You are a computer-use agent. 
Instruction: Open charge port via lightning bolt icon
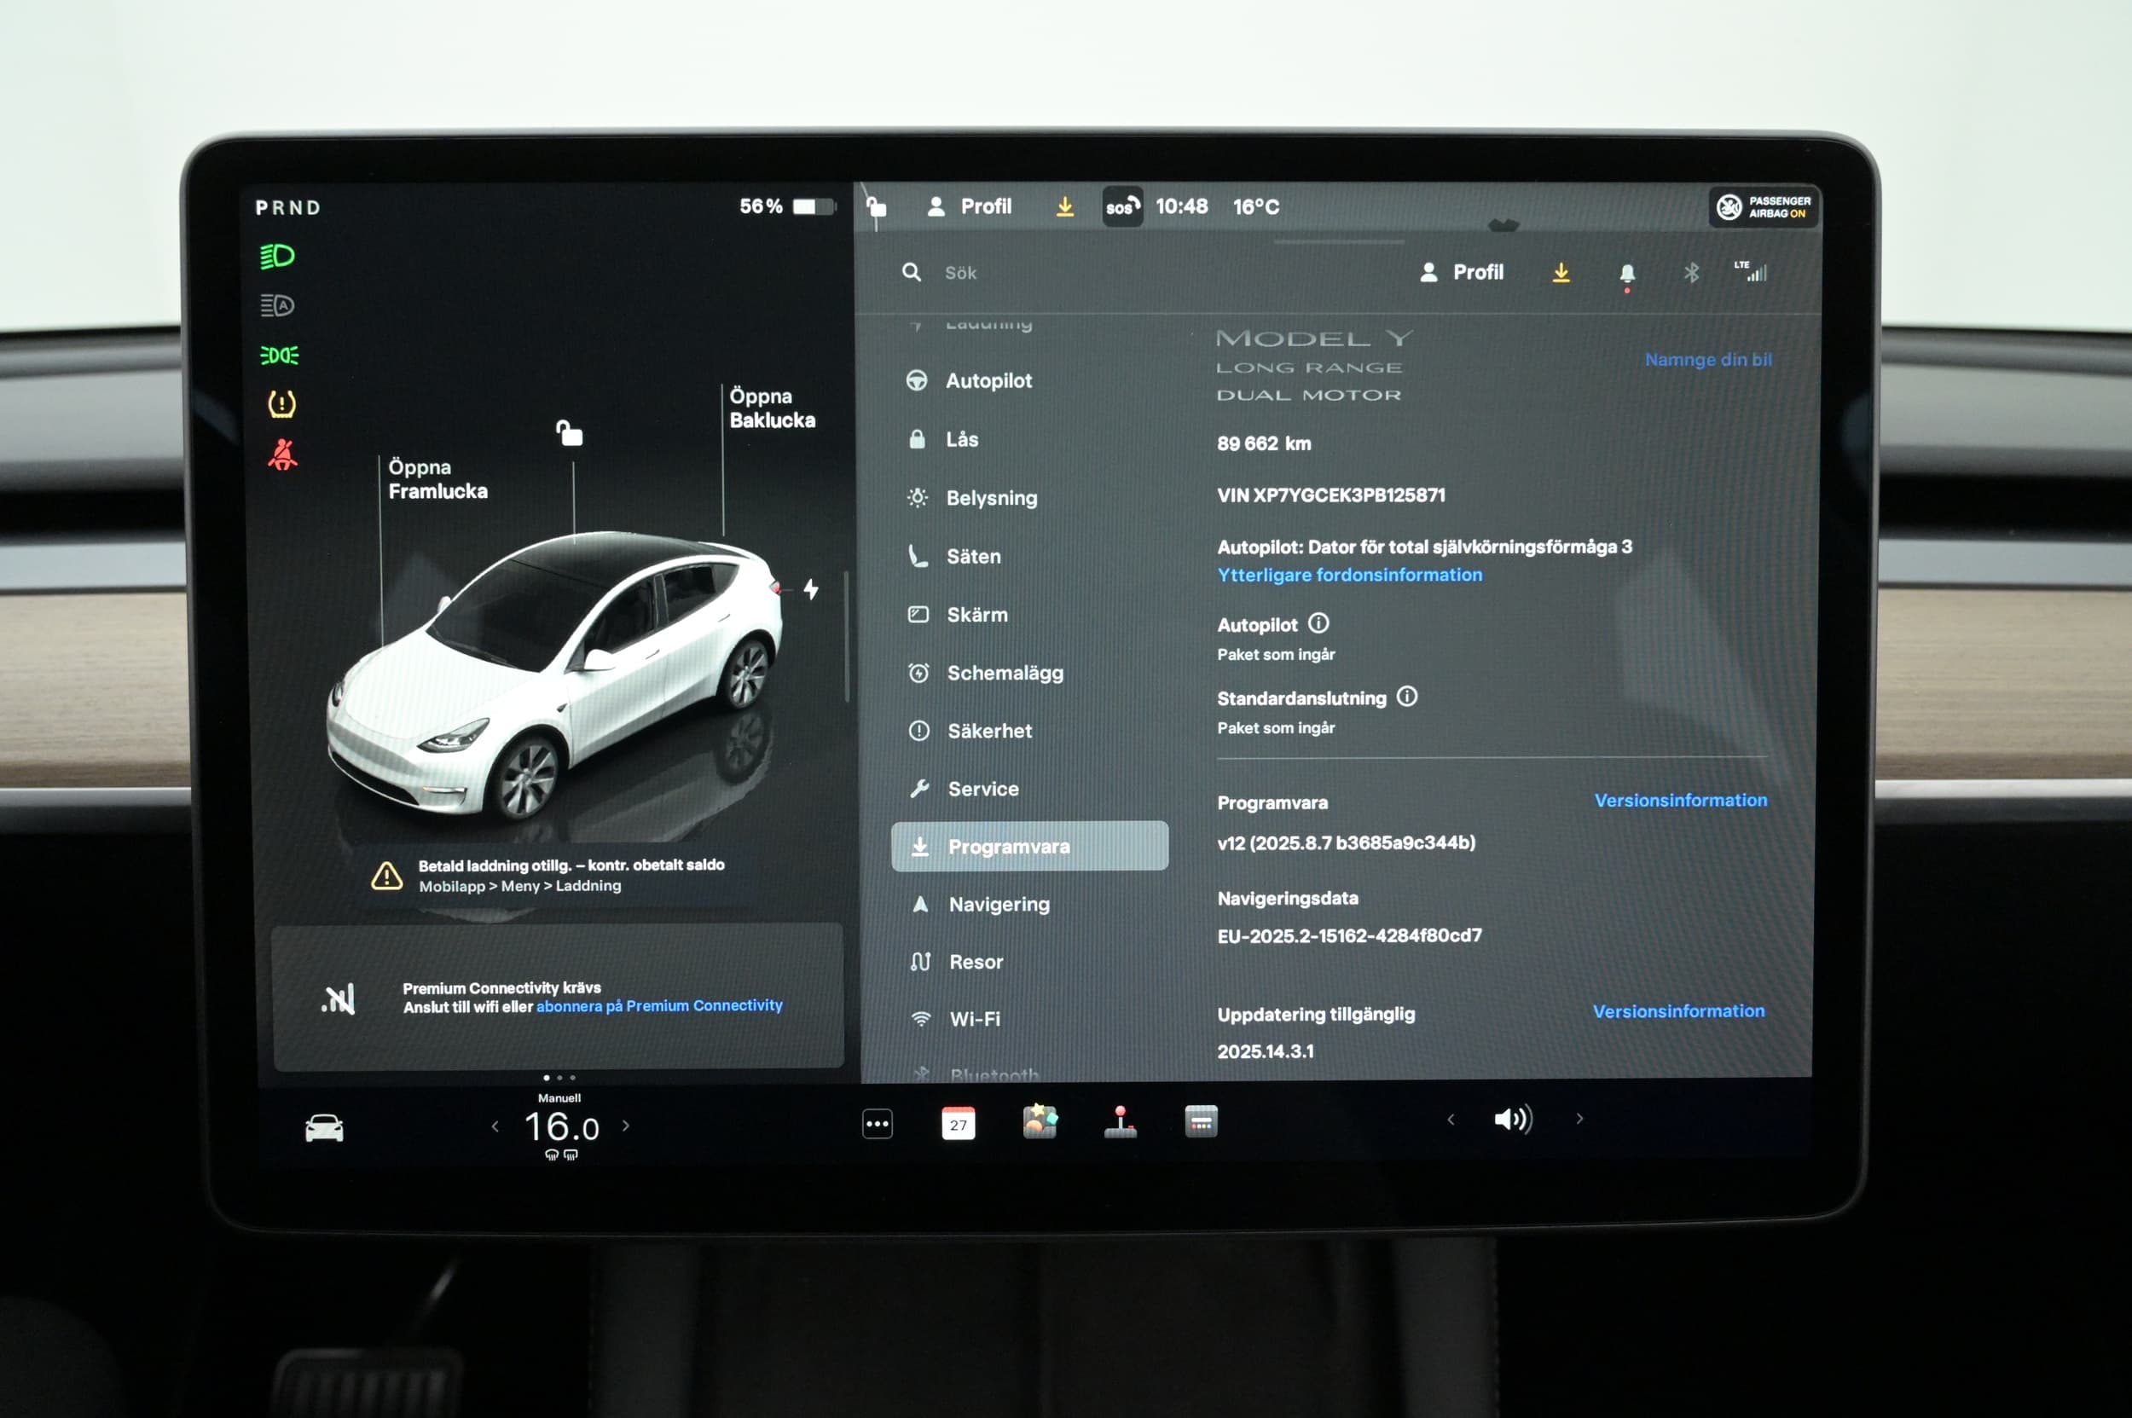click(810, 590)
